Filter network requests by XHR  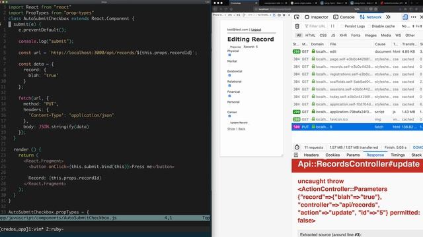pos(343,35)
